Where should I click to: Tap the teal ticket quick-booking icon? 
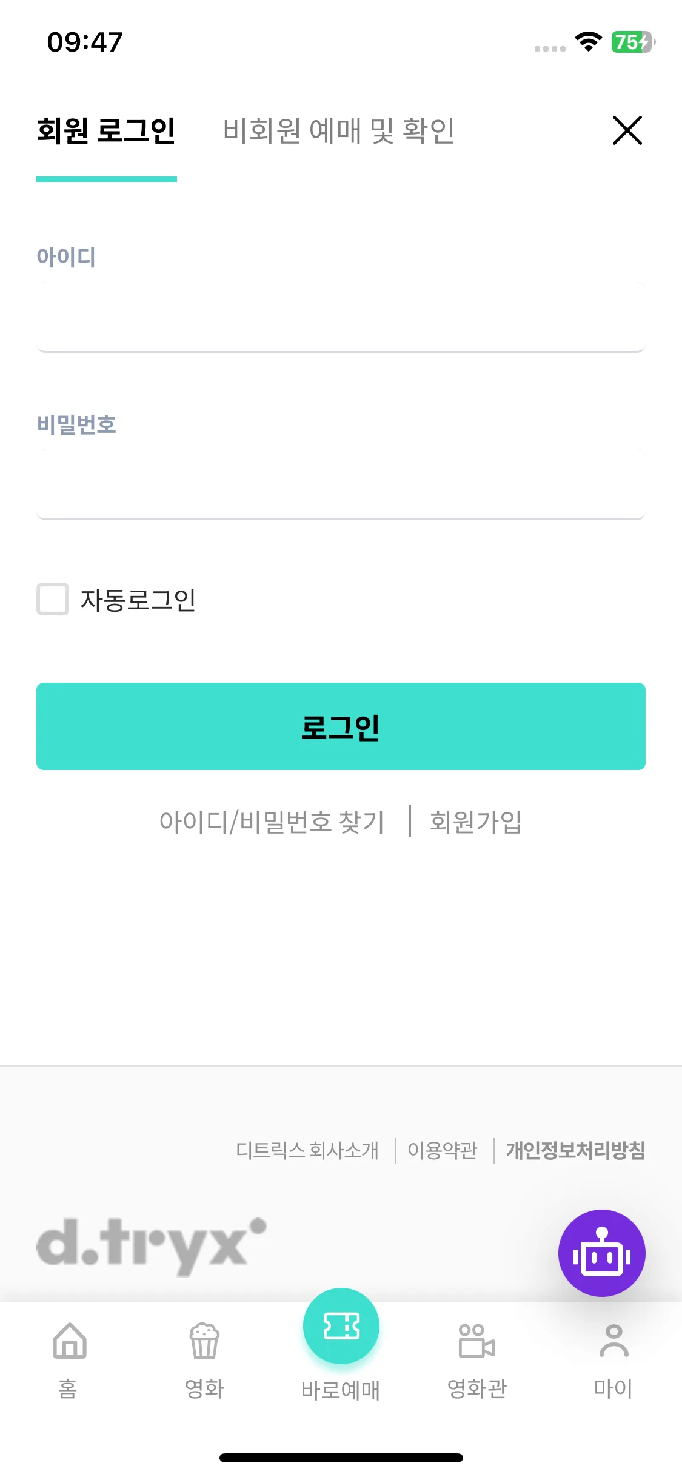(341, 1326)
